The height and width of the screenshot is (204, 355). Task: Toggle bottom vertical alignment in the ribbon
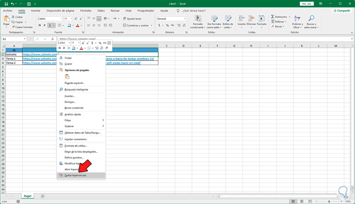(x=99, y=19)
